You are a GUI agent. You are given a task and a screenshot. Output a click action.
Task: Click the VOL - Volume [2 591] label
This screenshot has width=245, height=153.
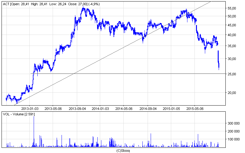coord(19,114)
